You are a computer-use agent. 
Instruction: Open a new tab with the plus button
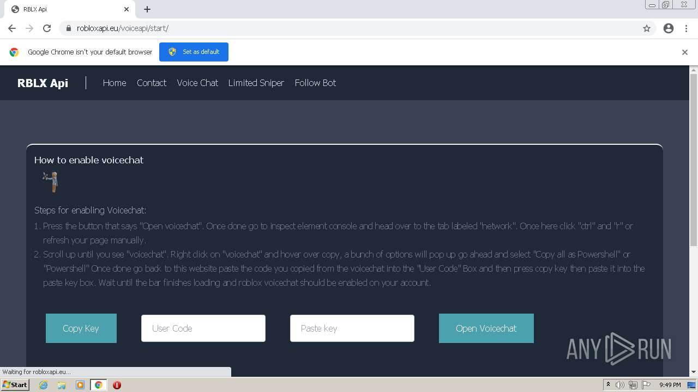coord(147,9)
